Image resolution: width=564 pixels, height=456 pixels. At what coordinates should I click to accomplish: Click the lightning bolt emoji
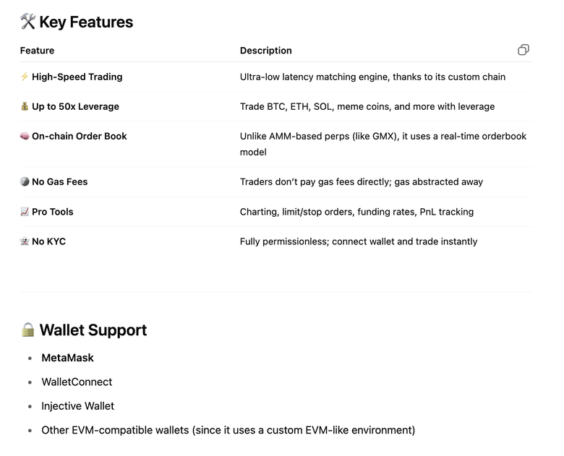pos(25,77)
